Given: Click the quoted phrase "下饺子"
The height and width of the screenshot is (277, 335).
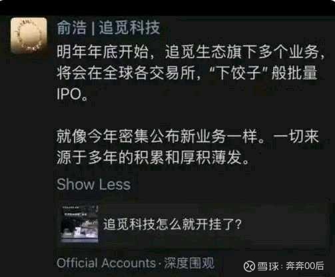Looking at the screenshot, I should point(238,73).
